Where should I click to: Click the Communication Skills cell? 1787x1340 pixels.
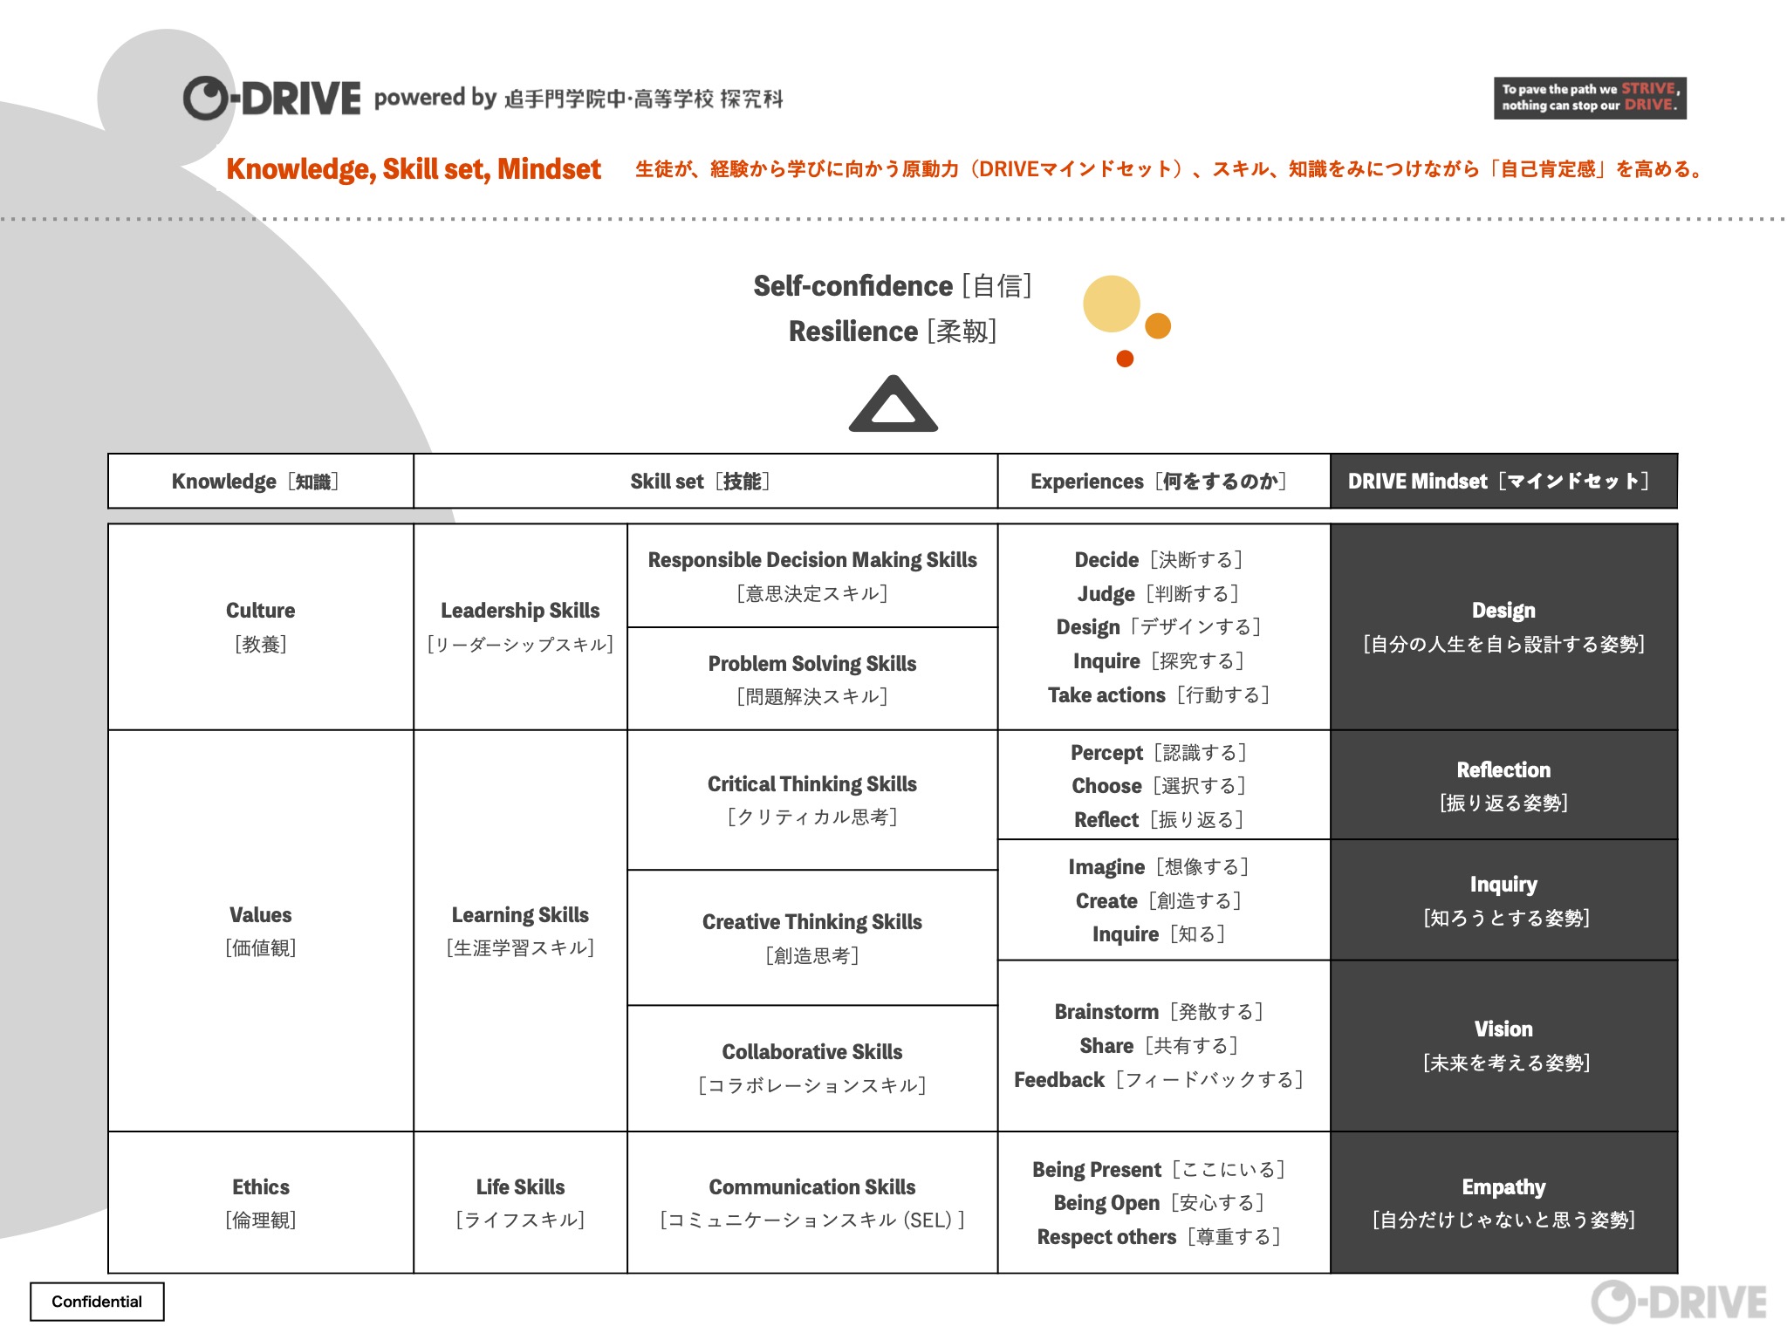click(x=811, y=1202)
